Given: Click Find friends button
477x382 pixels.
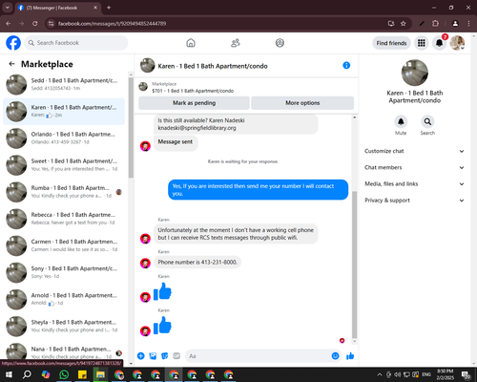Looking at the screenshot, I should point(391,43).
